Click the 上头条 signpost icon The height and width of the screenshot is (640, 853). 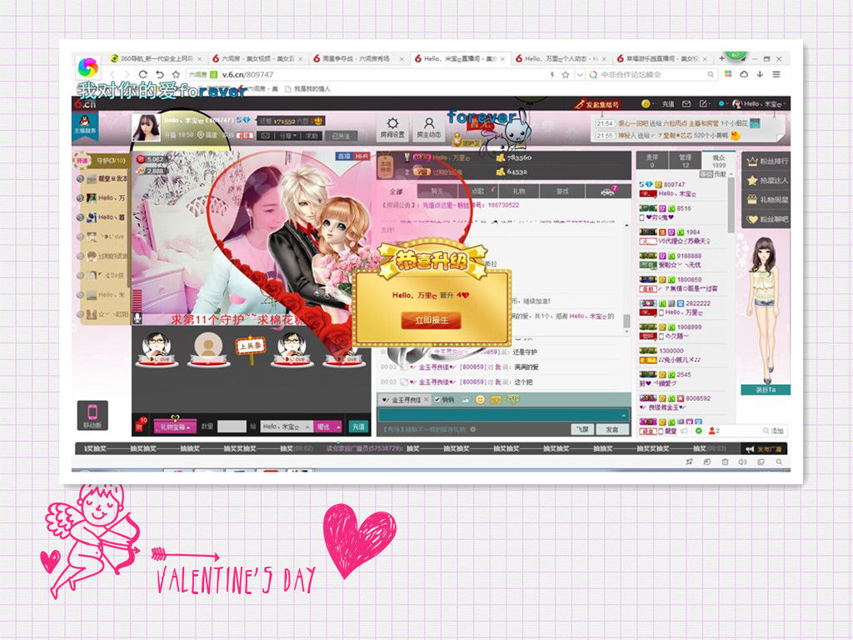pos(250,349)
